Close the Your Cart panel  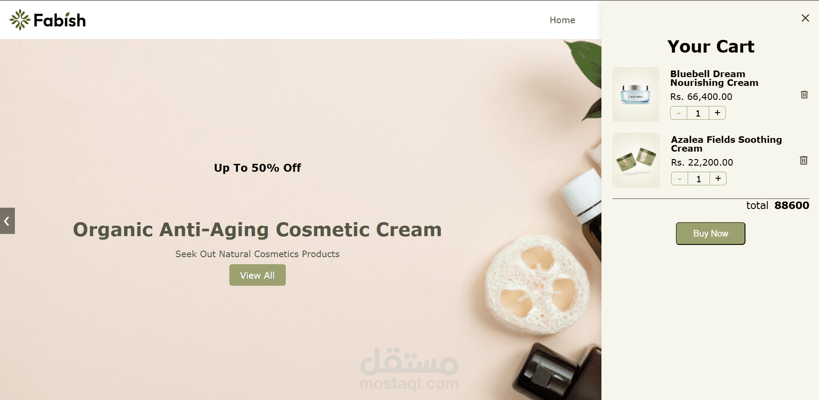(805, 18)
